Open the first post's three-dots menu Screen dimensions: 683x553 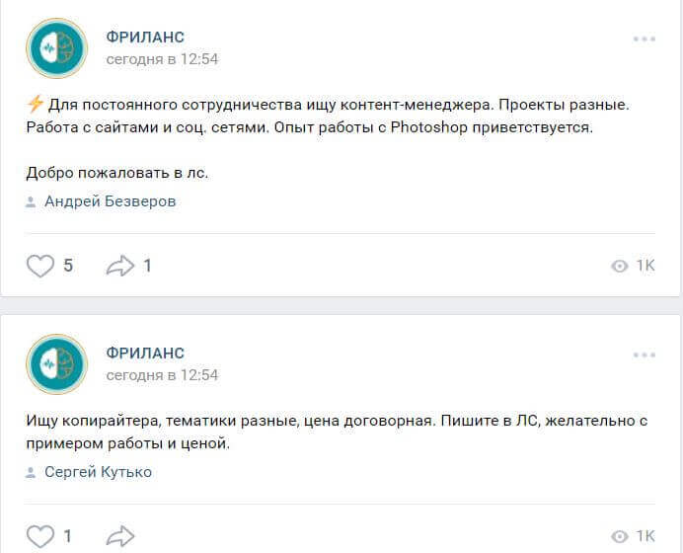(x=644, y=39)
